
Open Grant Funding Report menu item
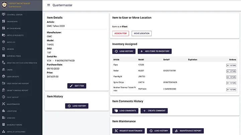[x=17, y=90]
